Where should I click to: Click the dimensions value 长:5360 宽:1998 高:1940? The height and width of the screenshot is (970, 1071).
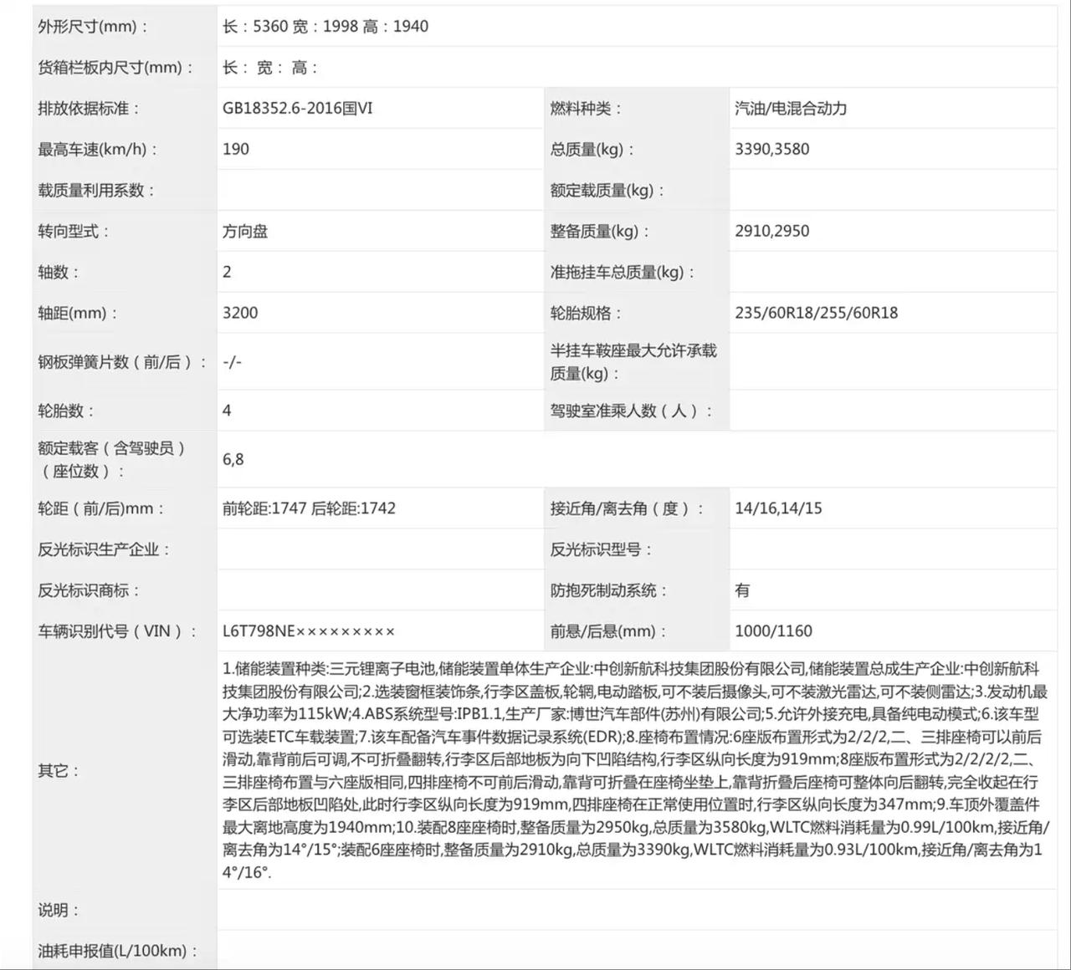click(x=325, y=27)
